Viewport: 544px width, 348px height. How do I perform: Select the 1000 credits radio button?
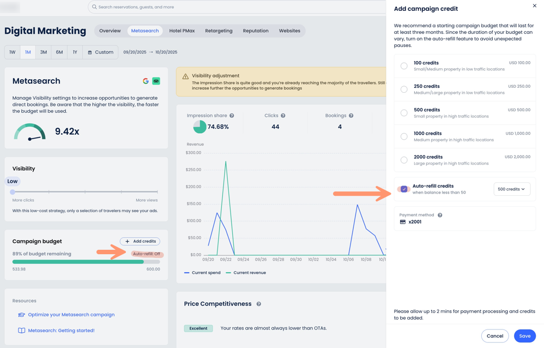click(x=404, y=136)
